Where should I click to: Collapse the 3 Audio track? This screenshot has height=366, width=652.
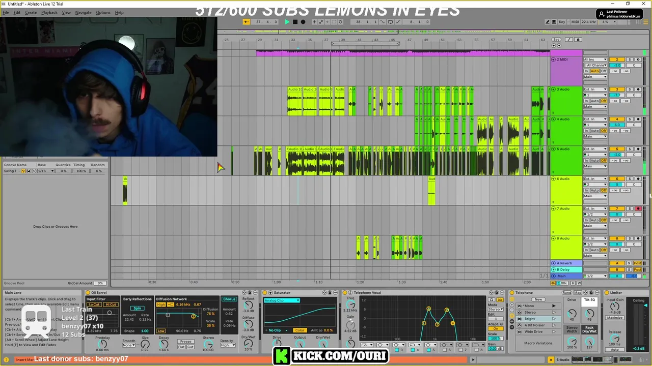554,89
